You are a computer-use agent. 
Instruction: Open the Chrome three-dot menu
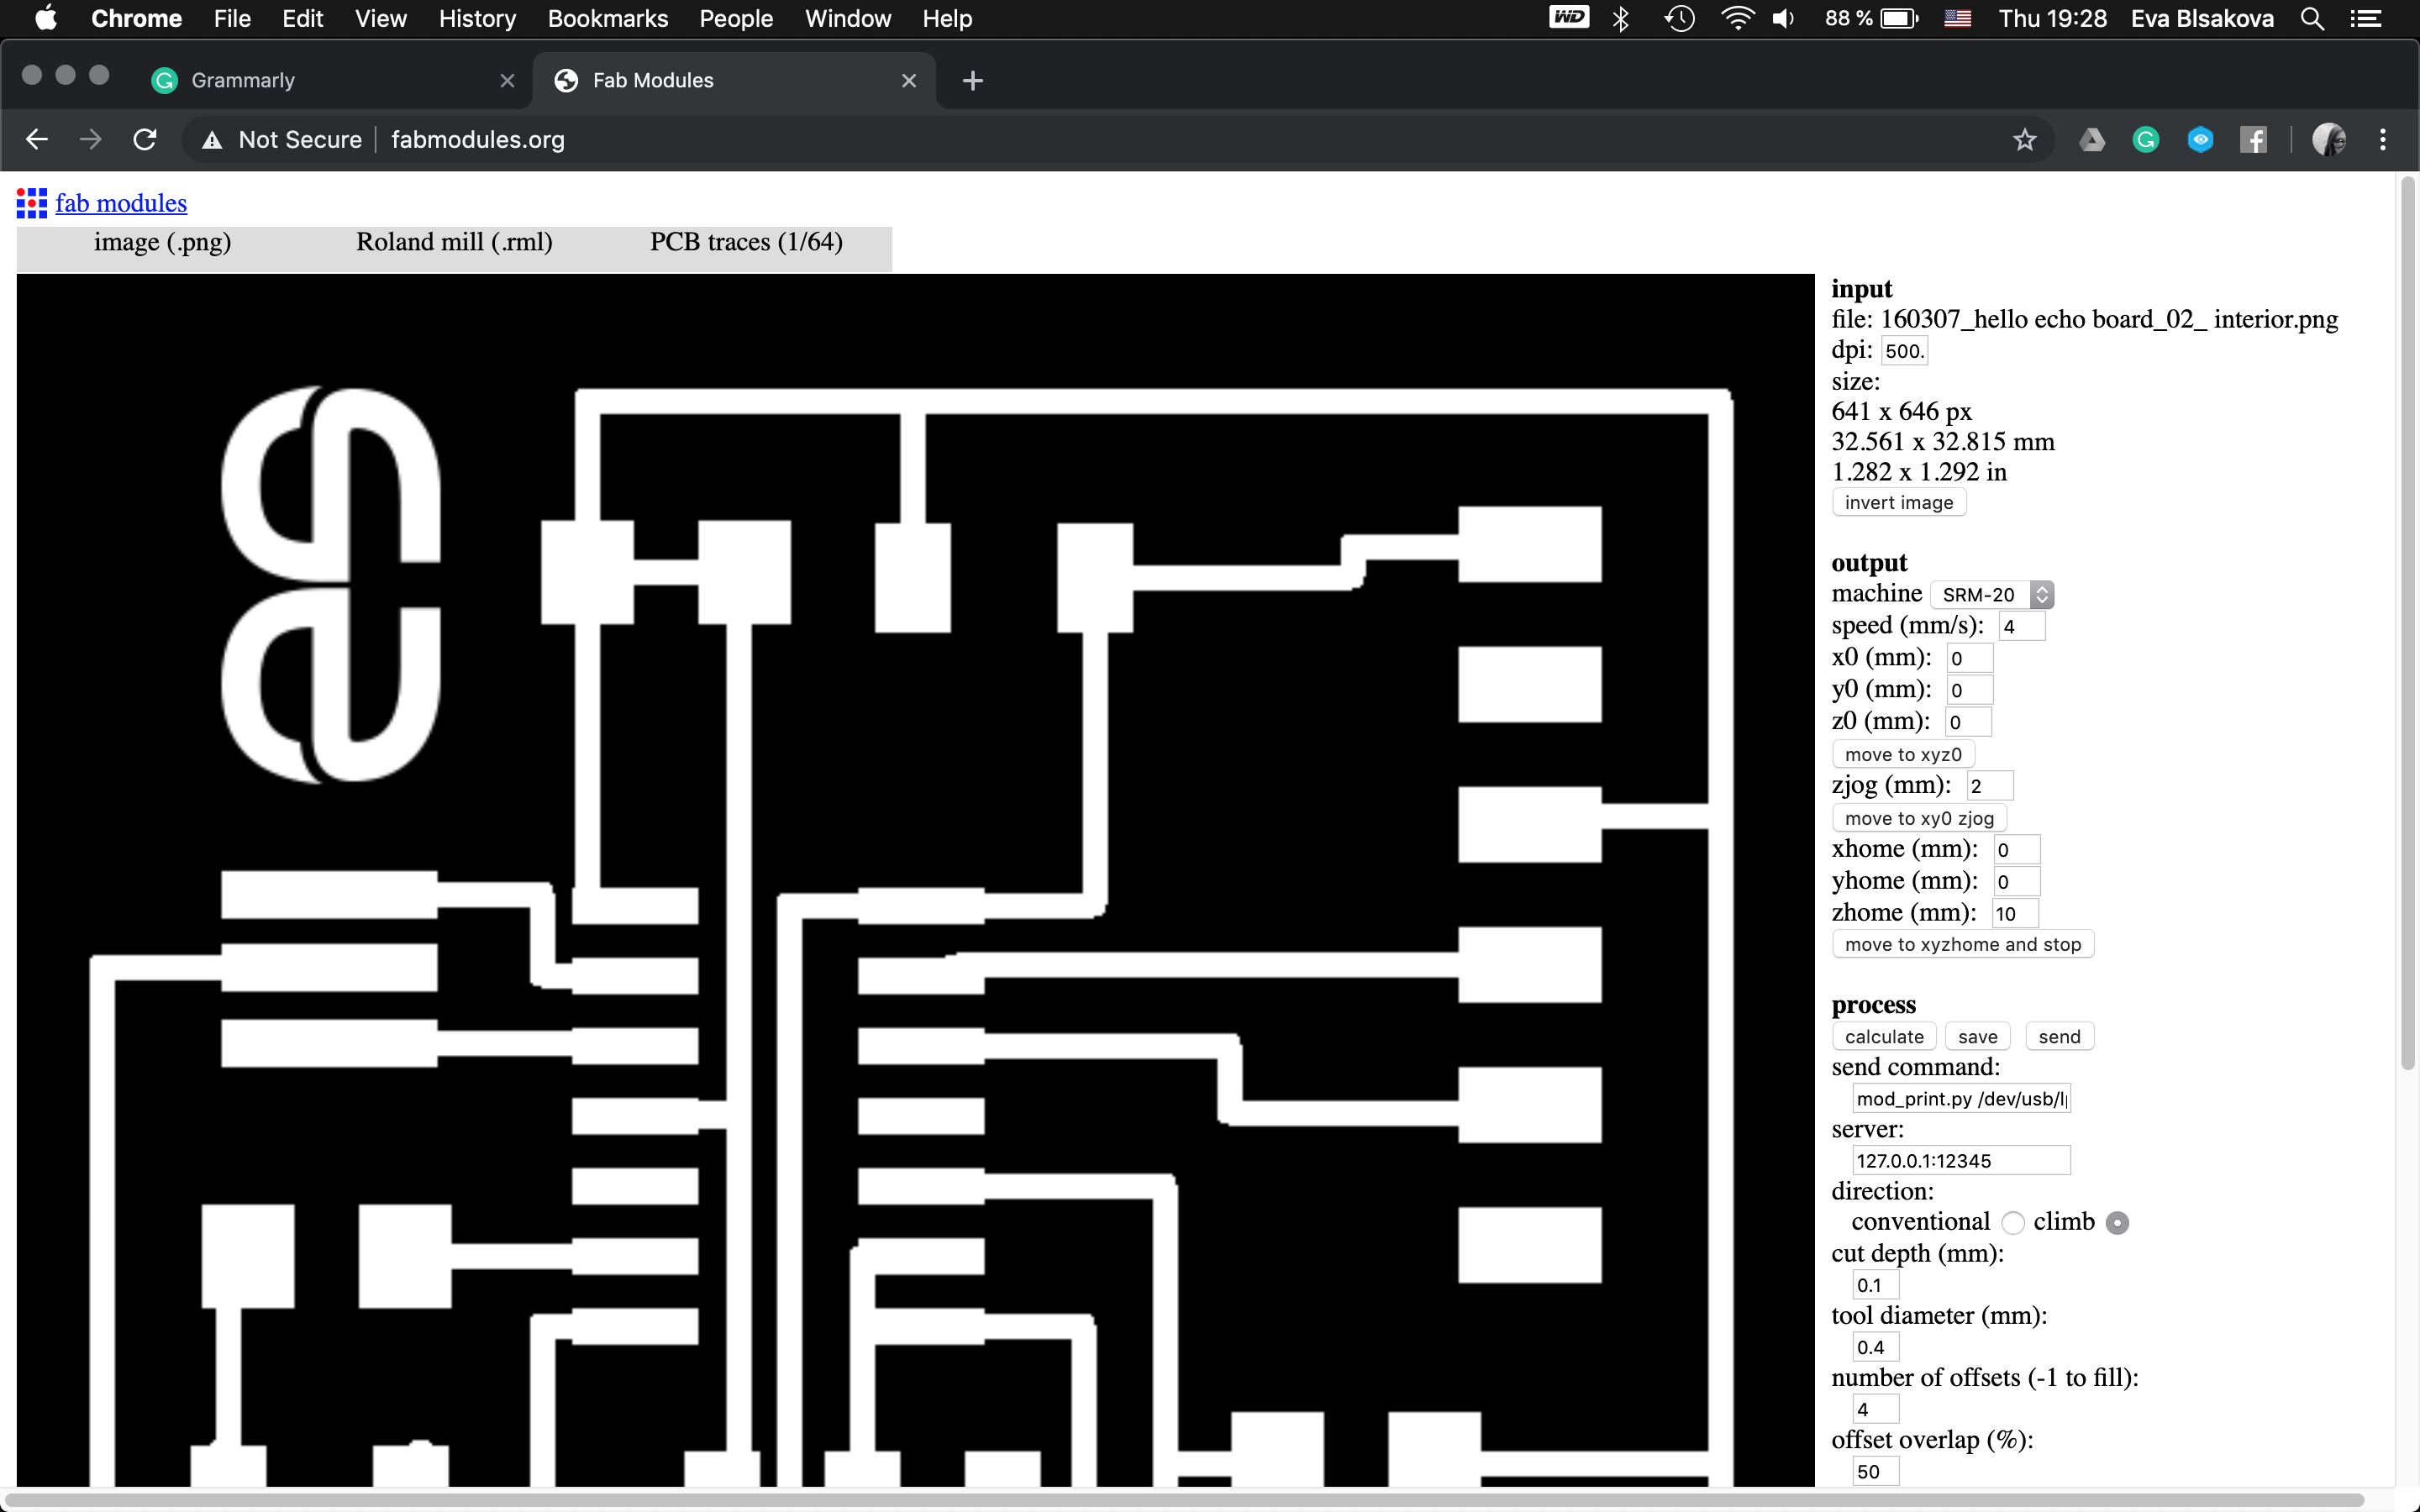(2383, 140)
